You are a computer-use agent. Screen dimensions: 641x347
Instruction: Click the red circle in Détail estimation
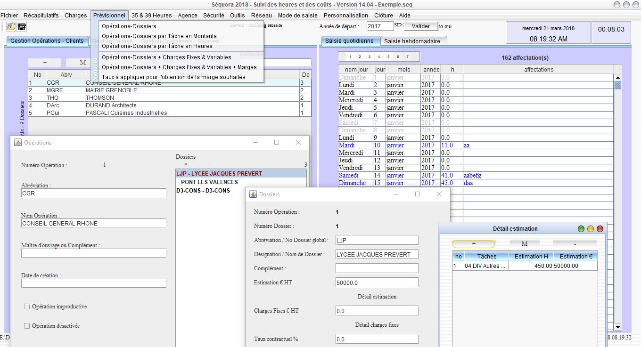[600, 229]
